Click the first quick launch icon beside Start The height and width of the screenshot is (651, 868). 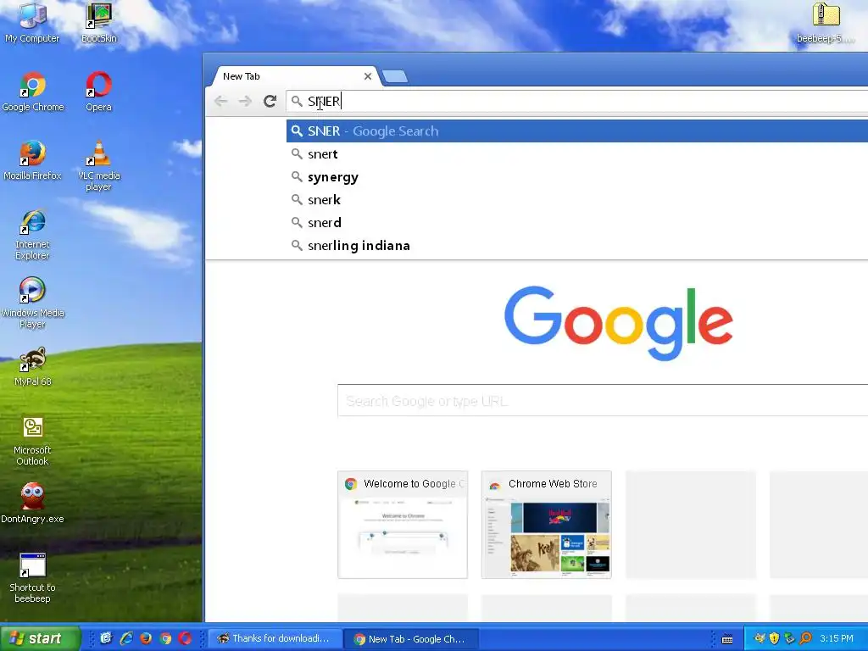coord(106,638)
